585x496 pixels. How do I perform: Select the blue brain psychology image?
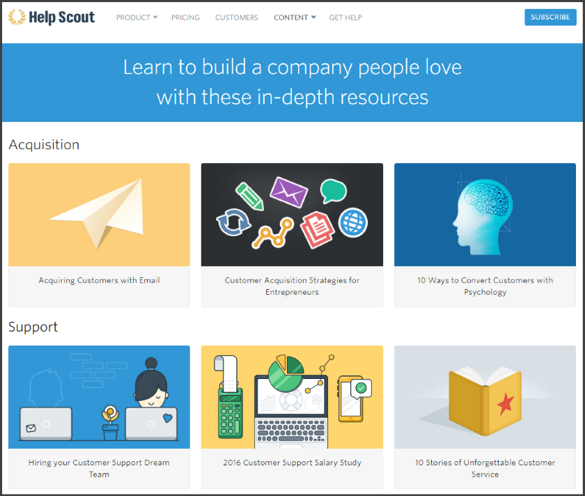[x=485, y=215]
